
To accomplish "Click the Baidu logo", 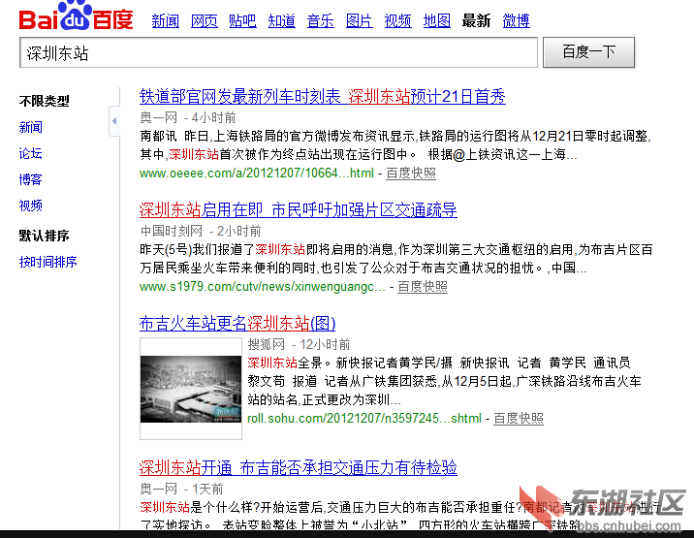I will tap(77, 16).
